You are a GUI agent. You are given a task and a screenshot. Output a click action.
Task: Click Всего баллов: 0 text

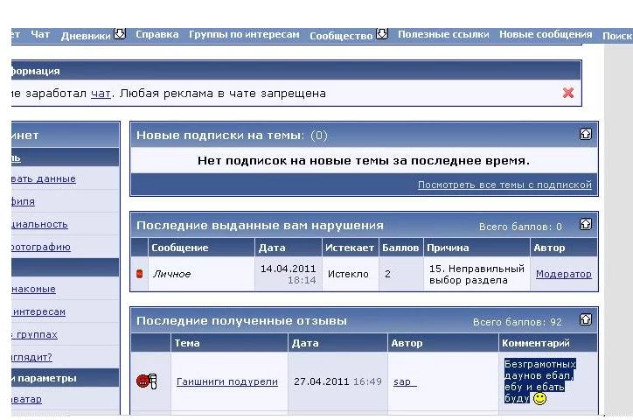(x=520, y=227)
